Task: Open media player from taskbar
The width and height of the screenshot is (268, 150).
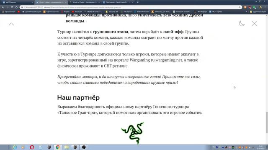Action: coord(23,147)
